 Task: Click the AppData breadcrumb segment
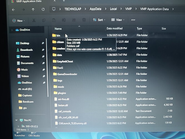pos(95,9)
